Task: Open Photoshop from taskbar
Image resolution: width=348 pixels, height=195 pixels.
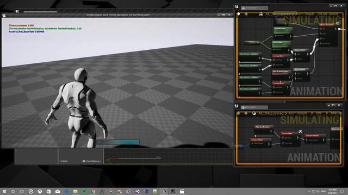Action: pyautogui.click(x=146, y=191)
